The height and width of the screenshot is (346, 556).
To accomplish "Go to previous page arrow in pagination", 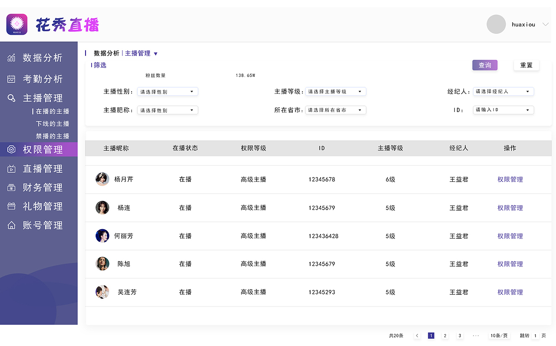I will pos(417,336).
